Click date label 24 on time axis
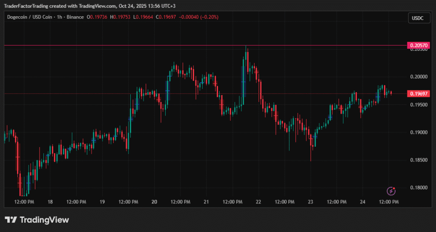This screenshot has height=232, width=436. pos(363,202)
